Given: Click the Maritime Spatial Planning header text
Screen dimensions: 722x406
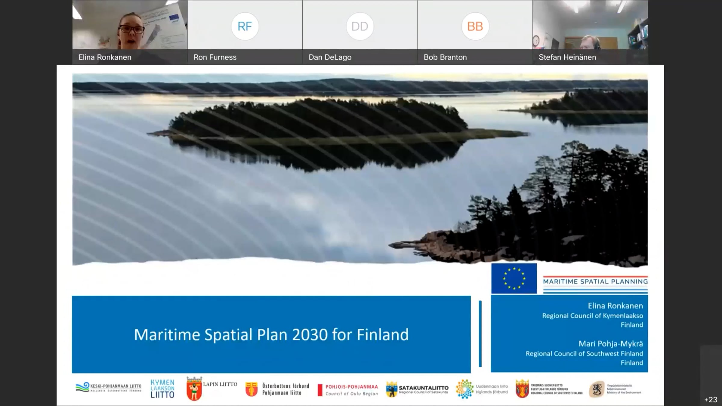Looking at the screenshot, I should point(595,282).
